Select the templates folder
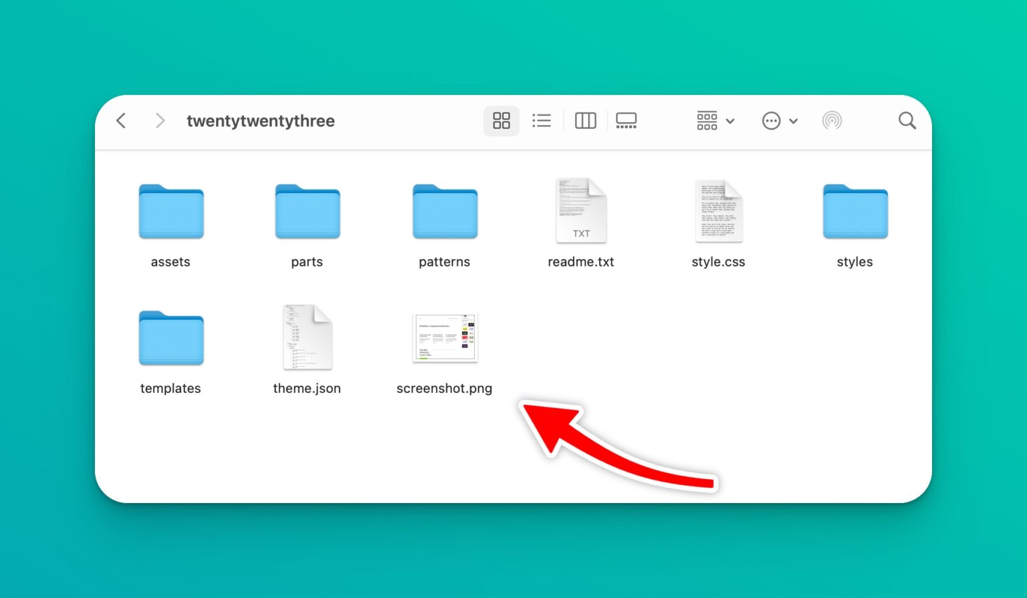The height and width of the screenshot is (598, 1027). 171,338
